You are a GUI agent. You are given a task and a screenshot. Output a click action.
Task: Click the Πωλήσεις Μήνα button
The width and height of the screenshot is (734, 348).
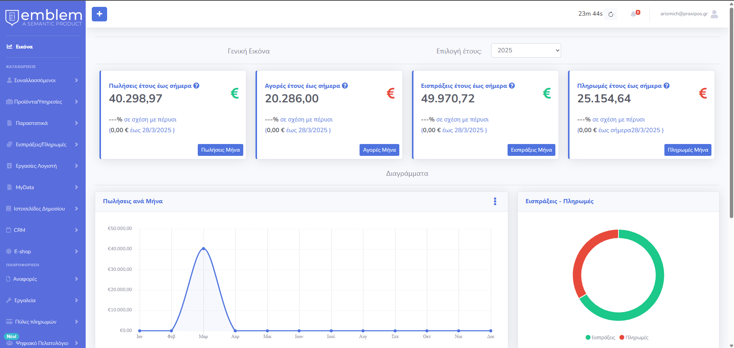coord(220,150)
